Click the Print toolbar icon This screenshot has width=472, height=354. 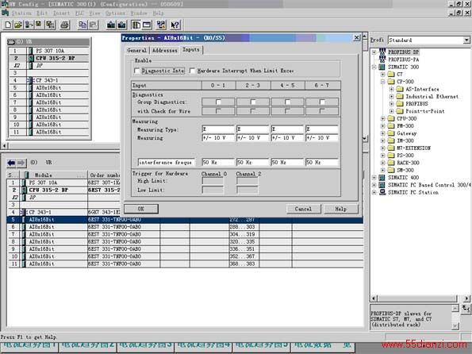pyautogui.click(x=64, y=25)
